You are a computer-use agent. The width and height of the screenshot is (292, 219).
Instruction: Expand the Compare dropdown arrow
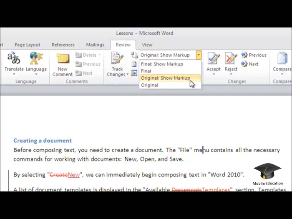(x=282, y=74)
